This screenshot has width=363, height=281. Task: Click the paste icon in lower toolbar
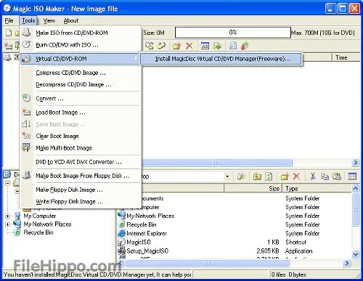(x=337, y=176)
